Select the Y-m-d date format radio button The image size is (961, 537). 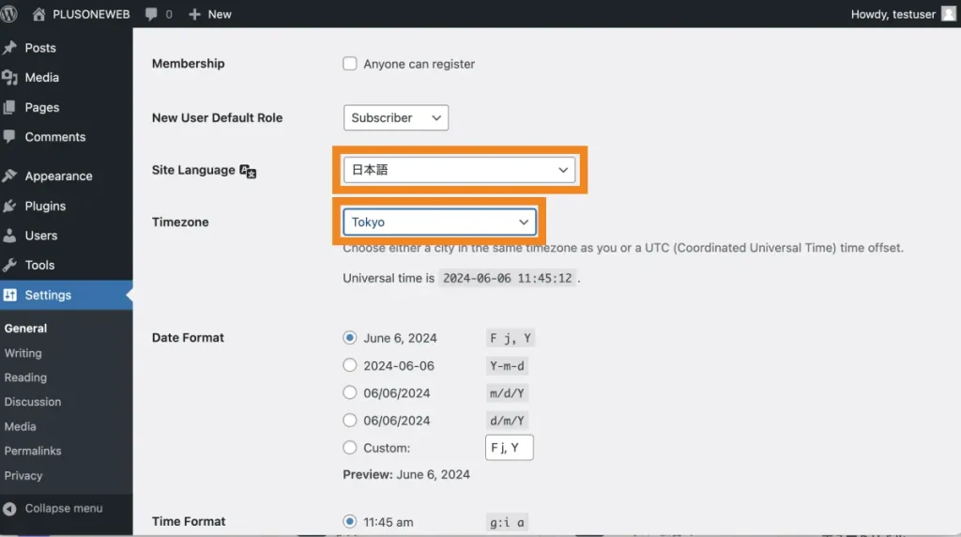coord(350,365)
